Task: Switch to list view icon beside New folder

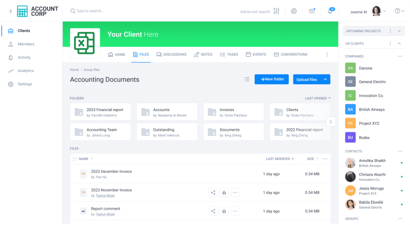Action: pos(247,79)
